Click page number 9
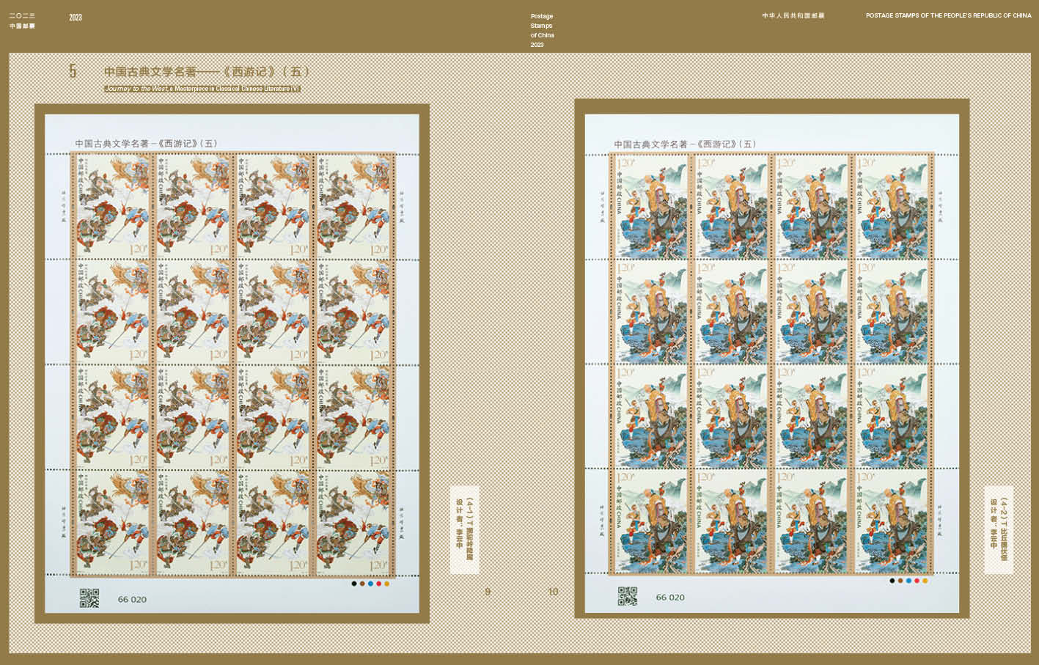 coord(488,592)
